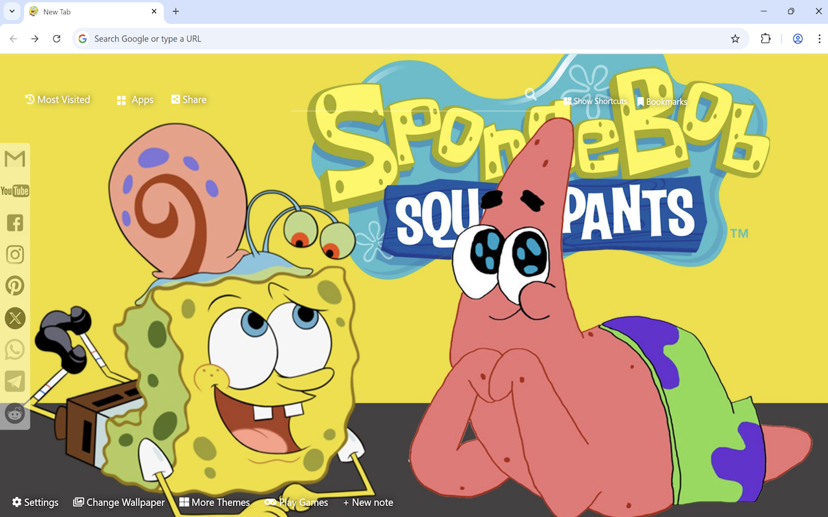828x517 pixels.
Task: Toggle Show Shortcuts visibility
Action: 594,101
